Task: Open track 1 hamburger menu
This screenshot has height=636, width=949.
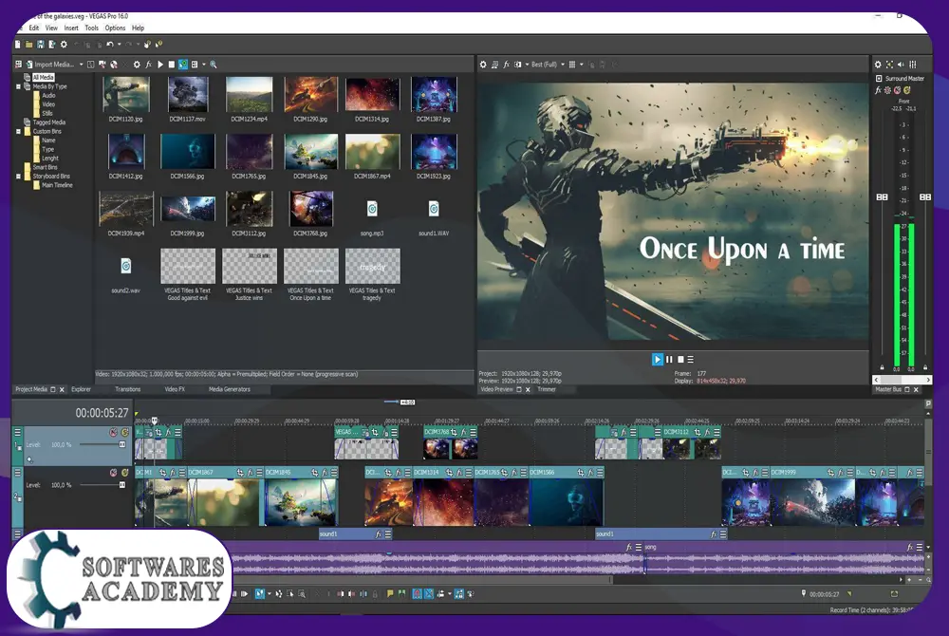Action: tap(17, 432)
